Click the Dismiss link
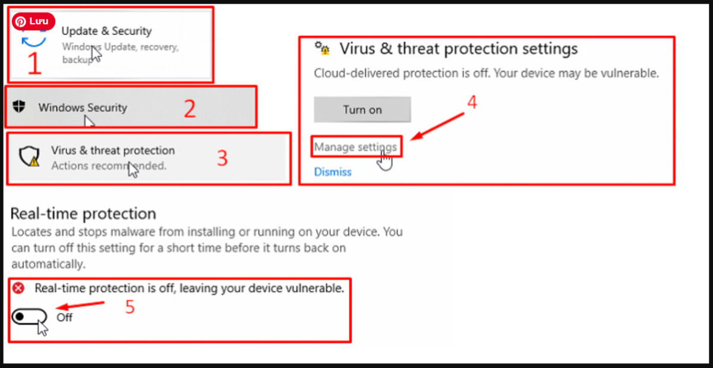The height and width of the screenshot is (368, 713). [x=333, y=172]
